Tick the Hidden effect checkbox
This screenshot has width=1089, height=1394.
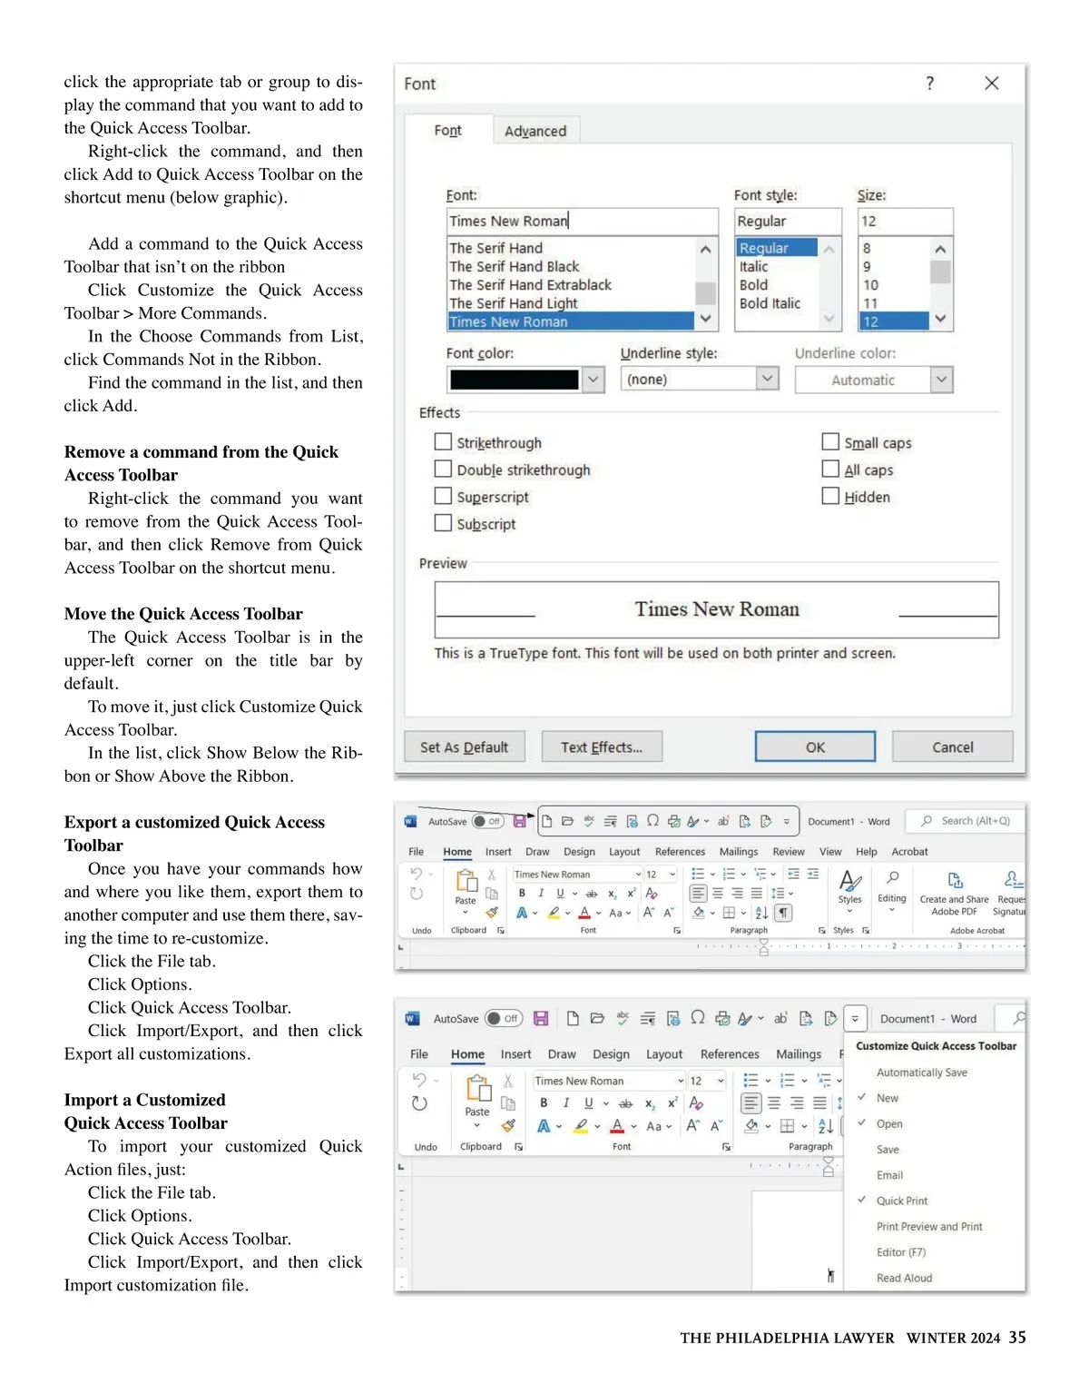(x=830, y=496)
